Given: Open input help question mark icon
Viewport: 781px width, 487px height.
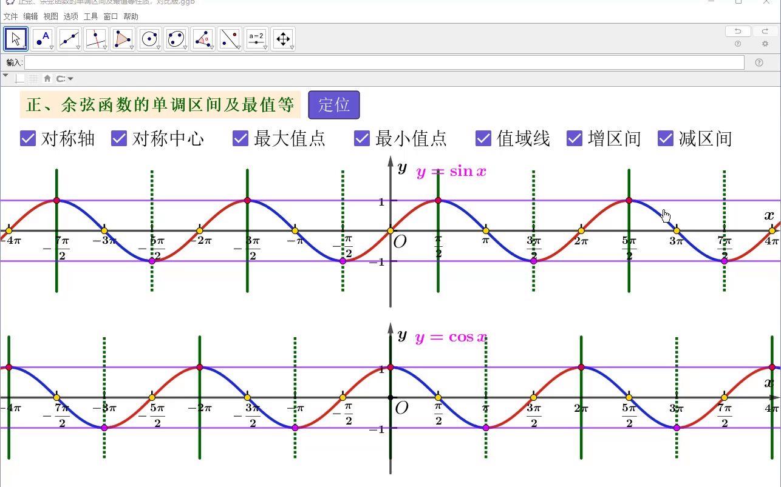Looking at the screenshot, I should click(759, 62).
